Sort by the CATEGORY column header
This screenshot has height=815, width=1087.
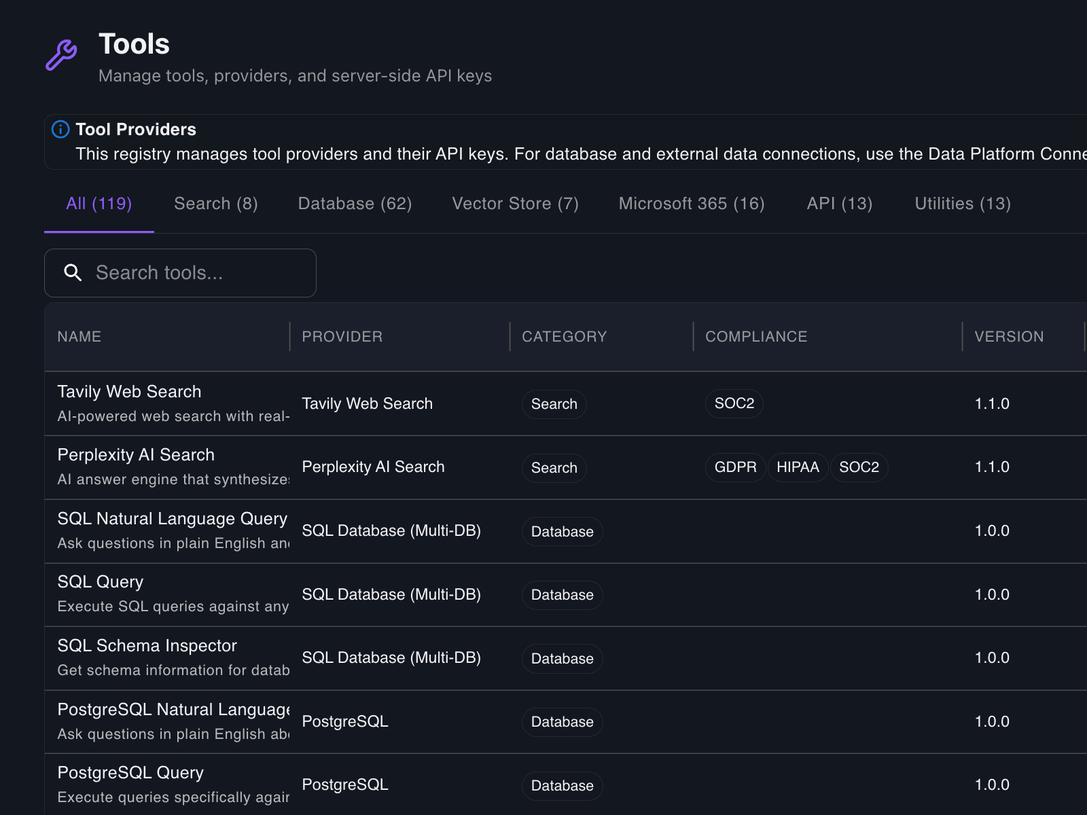[565, 337]
